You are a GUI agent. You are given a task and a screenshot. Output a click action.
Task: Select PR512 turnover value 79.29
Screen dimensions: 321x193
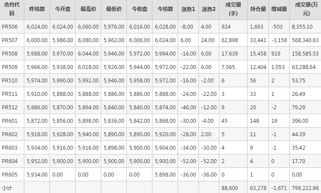(298, 108)
